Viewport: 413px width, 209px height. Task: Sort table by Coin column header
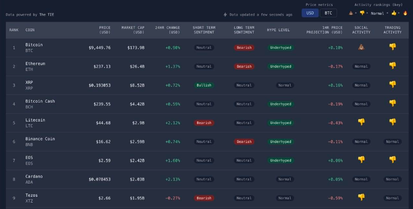click(30, 30)
